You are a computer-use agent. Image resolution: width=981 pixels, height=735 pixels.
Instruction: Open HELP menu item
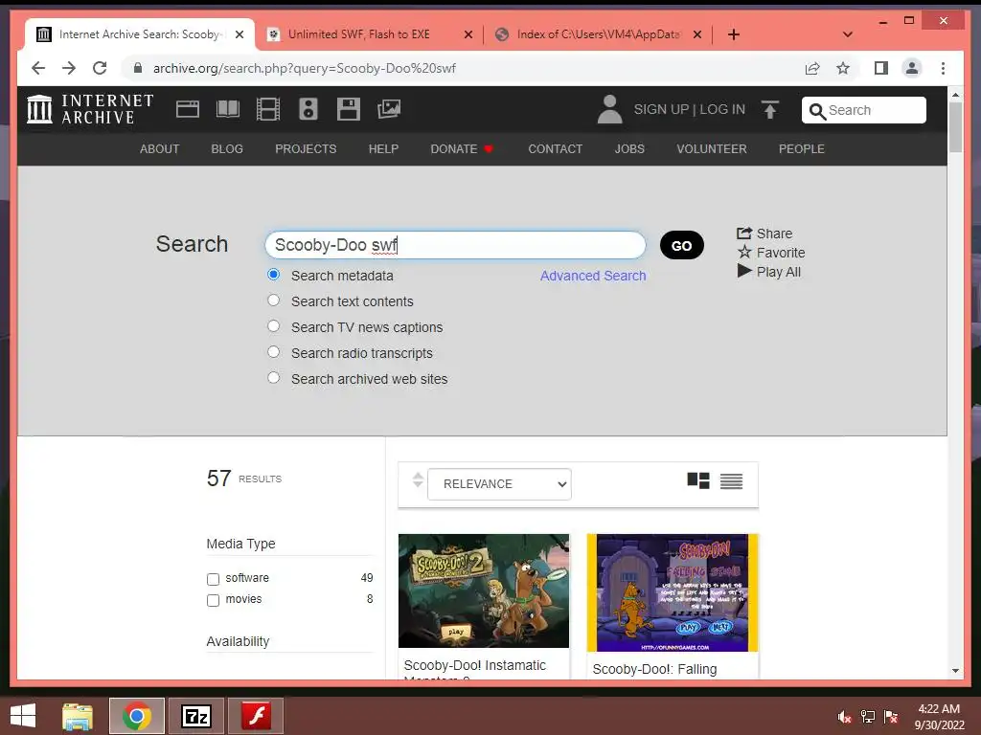383,148
